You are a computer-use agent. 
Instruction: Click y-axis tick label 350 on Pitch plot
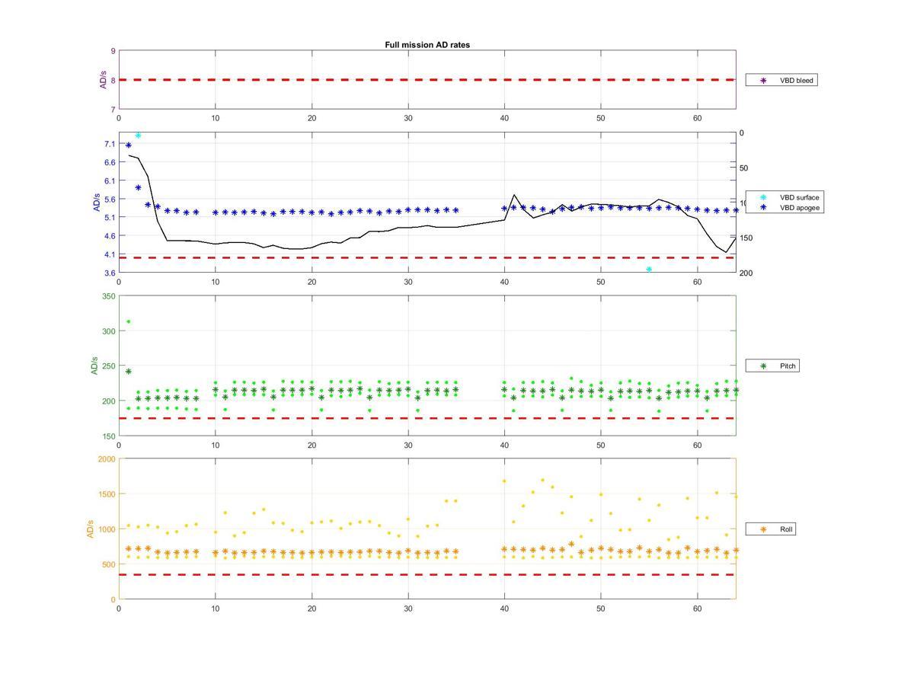[109, 296]
